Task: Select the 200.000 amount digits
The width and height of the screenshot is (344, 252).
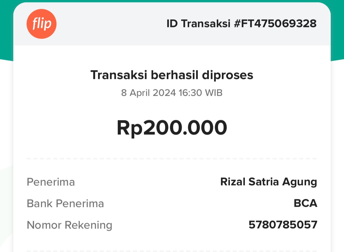Action: click(x=185, y=128)
